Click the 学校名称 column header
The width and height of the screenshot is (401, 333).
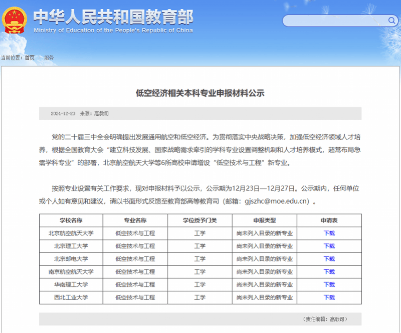[x=71, y=220]
